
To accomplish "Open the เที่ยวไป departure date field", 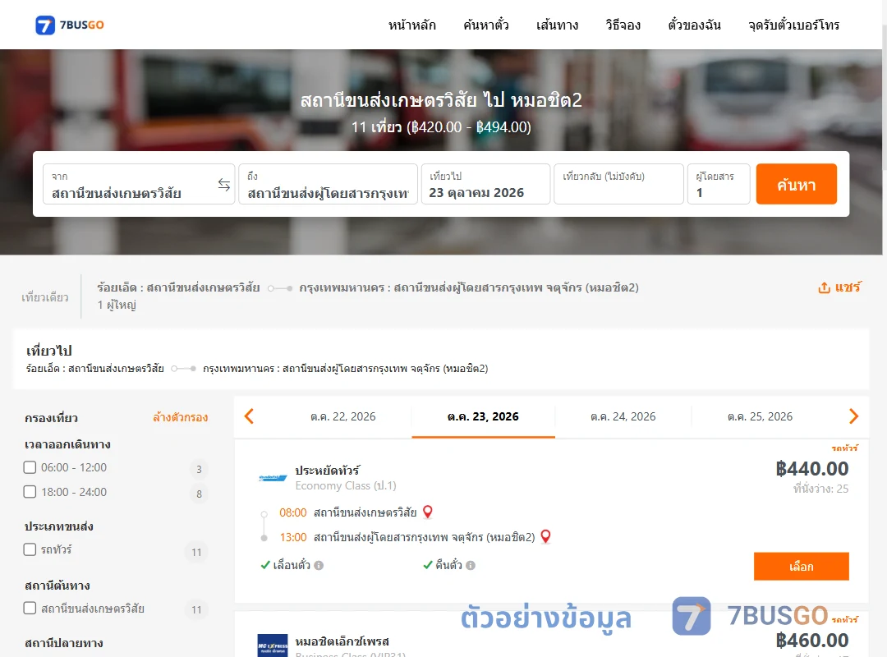I will 485,185.
